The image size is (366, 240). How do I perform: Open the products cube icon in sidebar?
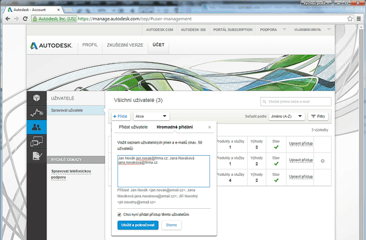(37, 98)
